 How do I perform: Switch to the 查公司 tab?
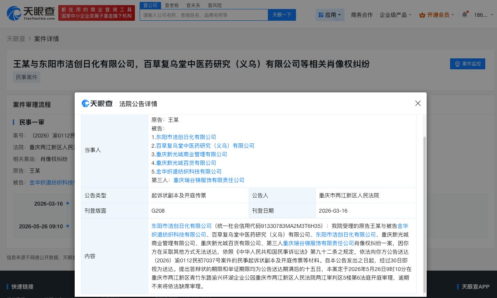[150, 5]
